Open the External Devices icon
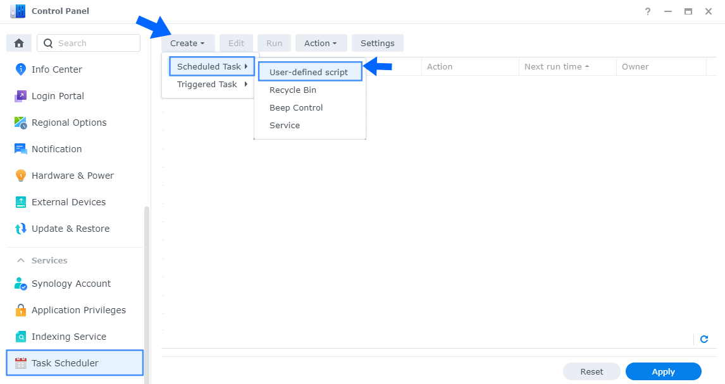 click(x=21, y=202)
